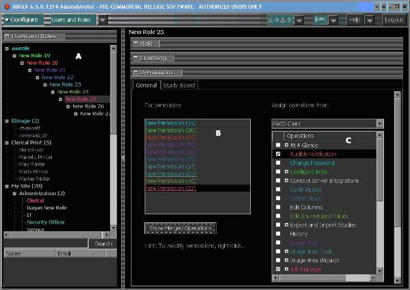Click the Permissions section header icon
The width and height of the screenshot is (410, 290).
135,72
